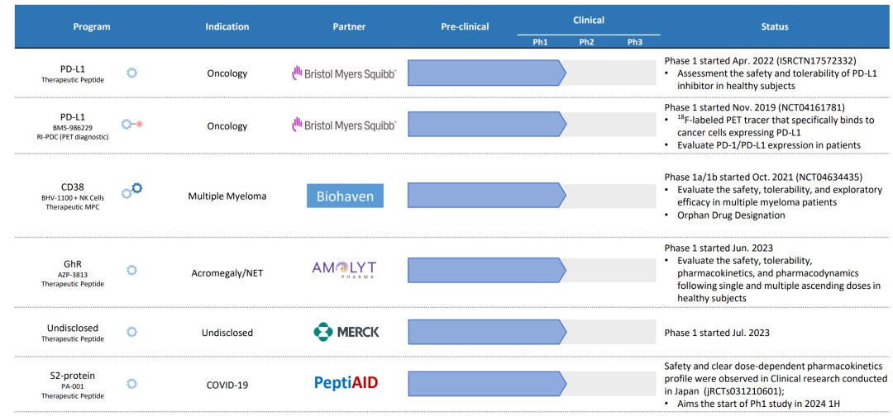
Task: Click the first Bristol Myers Squibb logo
Action: click(x=344, y=73)
